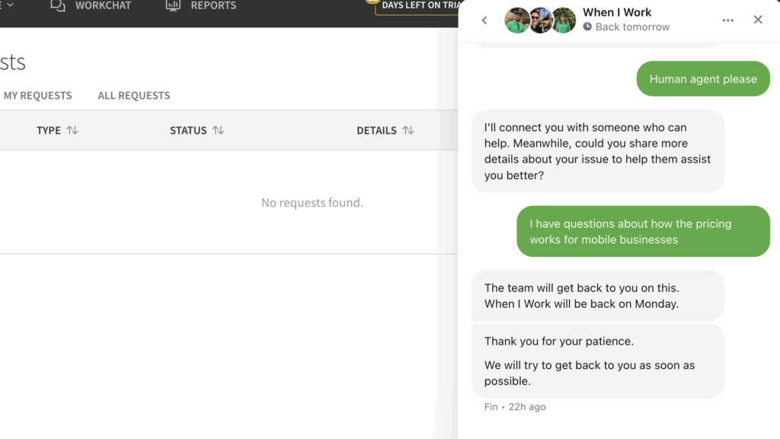780x439 pixels.
Task: Click the clock icon beside Back tomorrow
Action: (x=587, y=27)
